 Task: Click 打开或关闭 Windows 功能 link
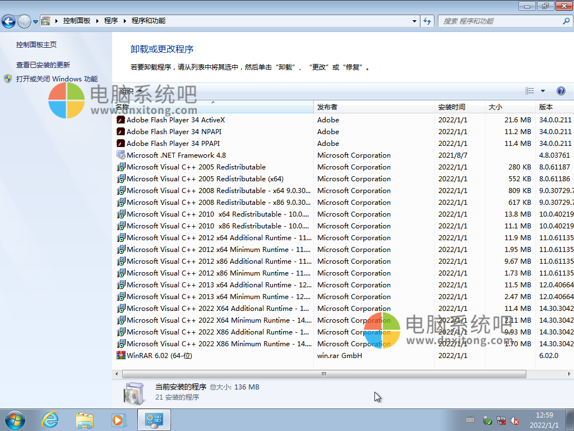[57, 79]
